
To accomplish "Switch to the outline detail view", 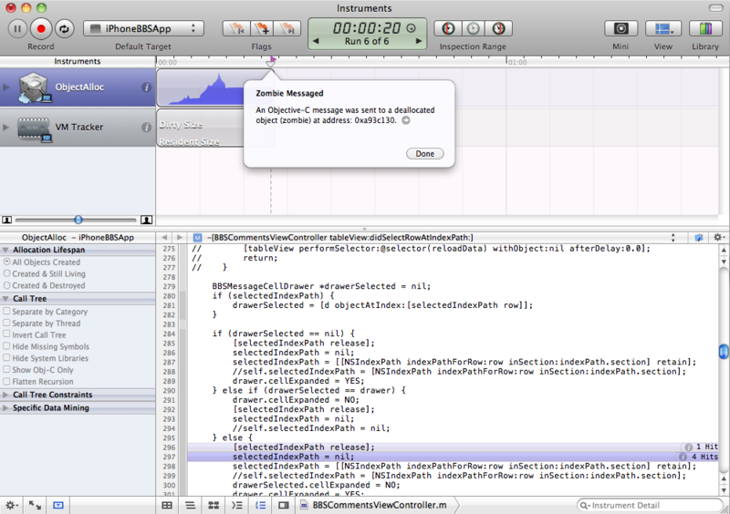I will (x=214, y=505).
